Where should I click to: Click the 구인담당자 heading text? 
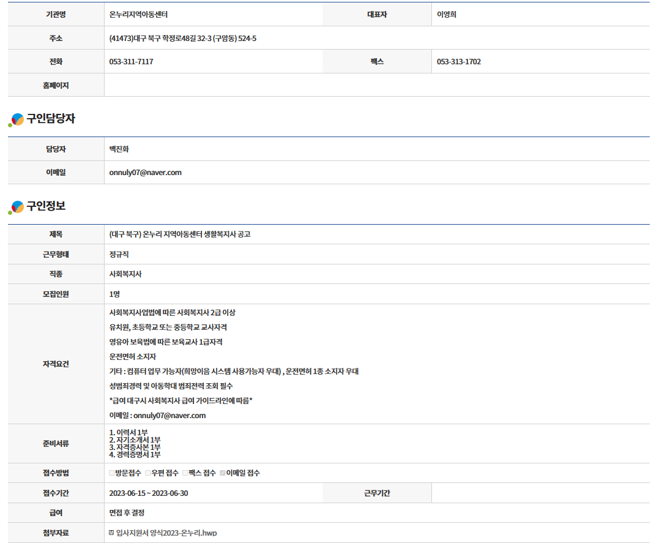tap(51, 119)
